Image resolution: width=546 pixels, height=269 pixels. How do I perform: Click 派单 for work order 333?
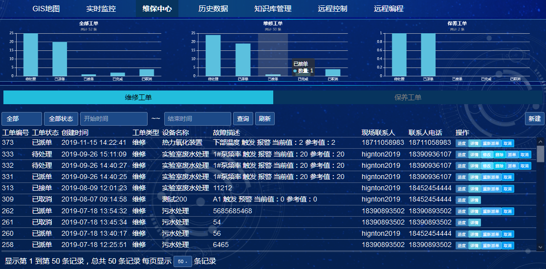512,155
